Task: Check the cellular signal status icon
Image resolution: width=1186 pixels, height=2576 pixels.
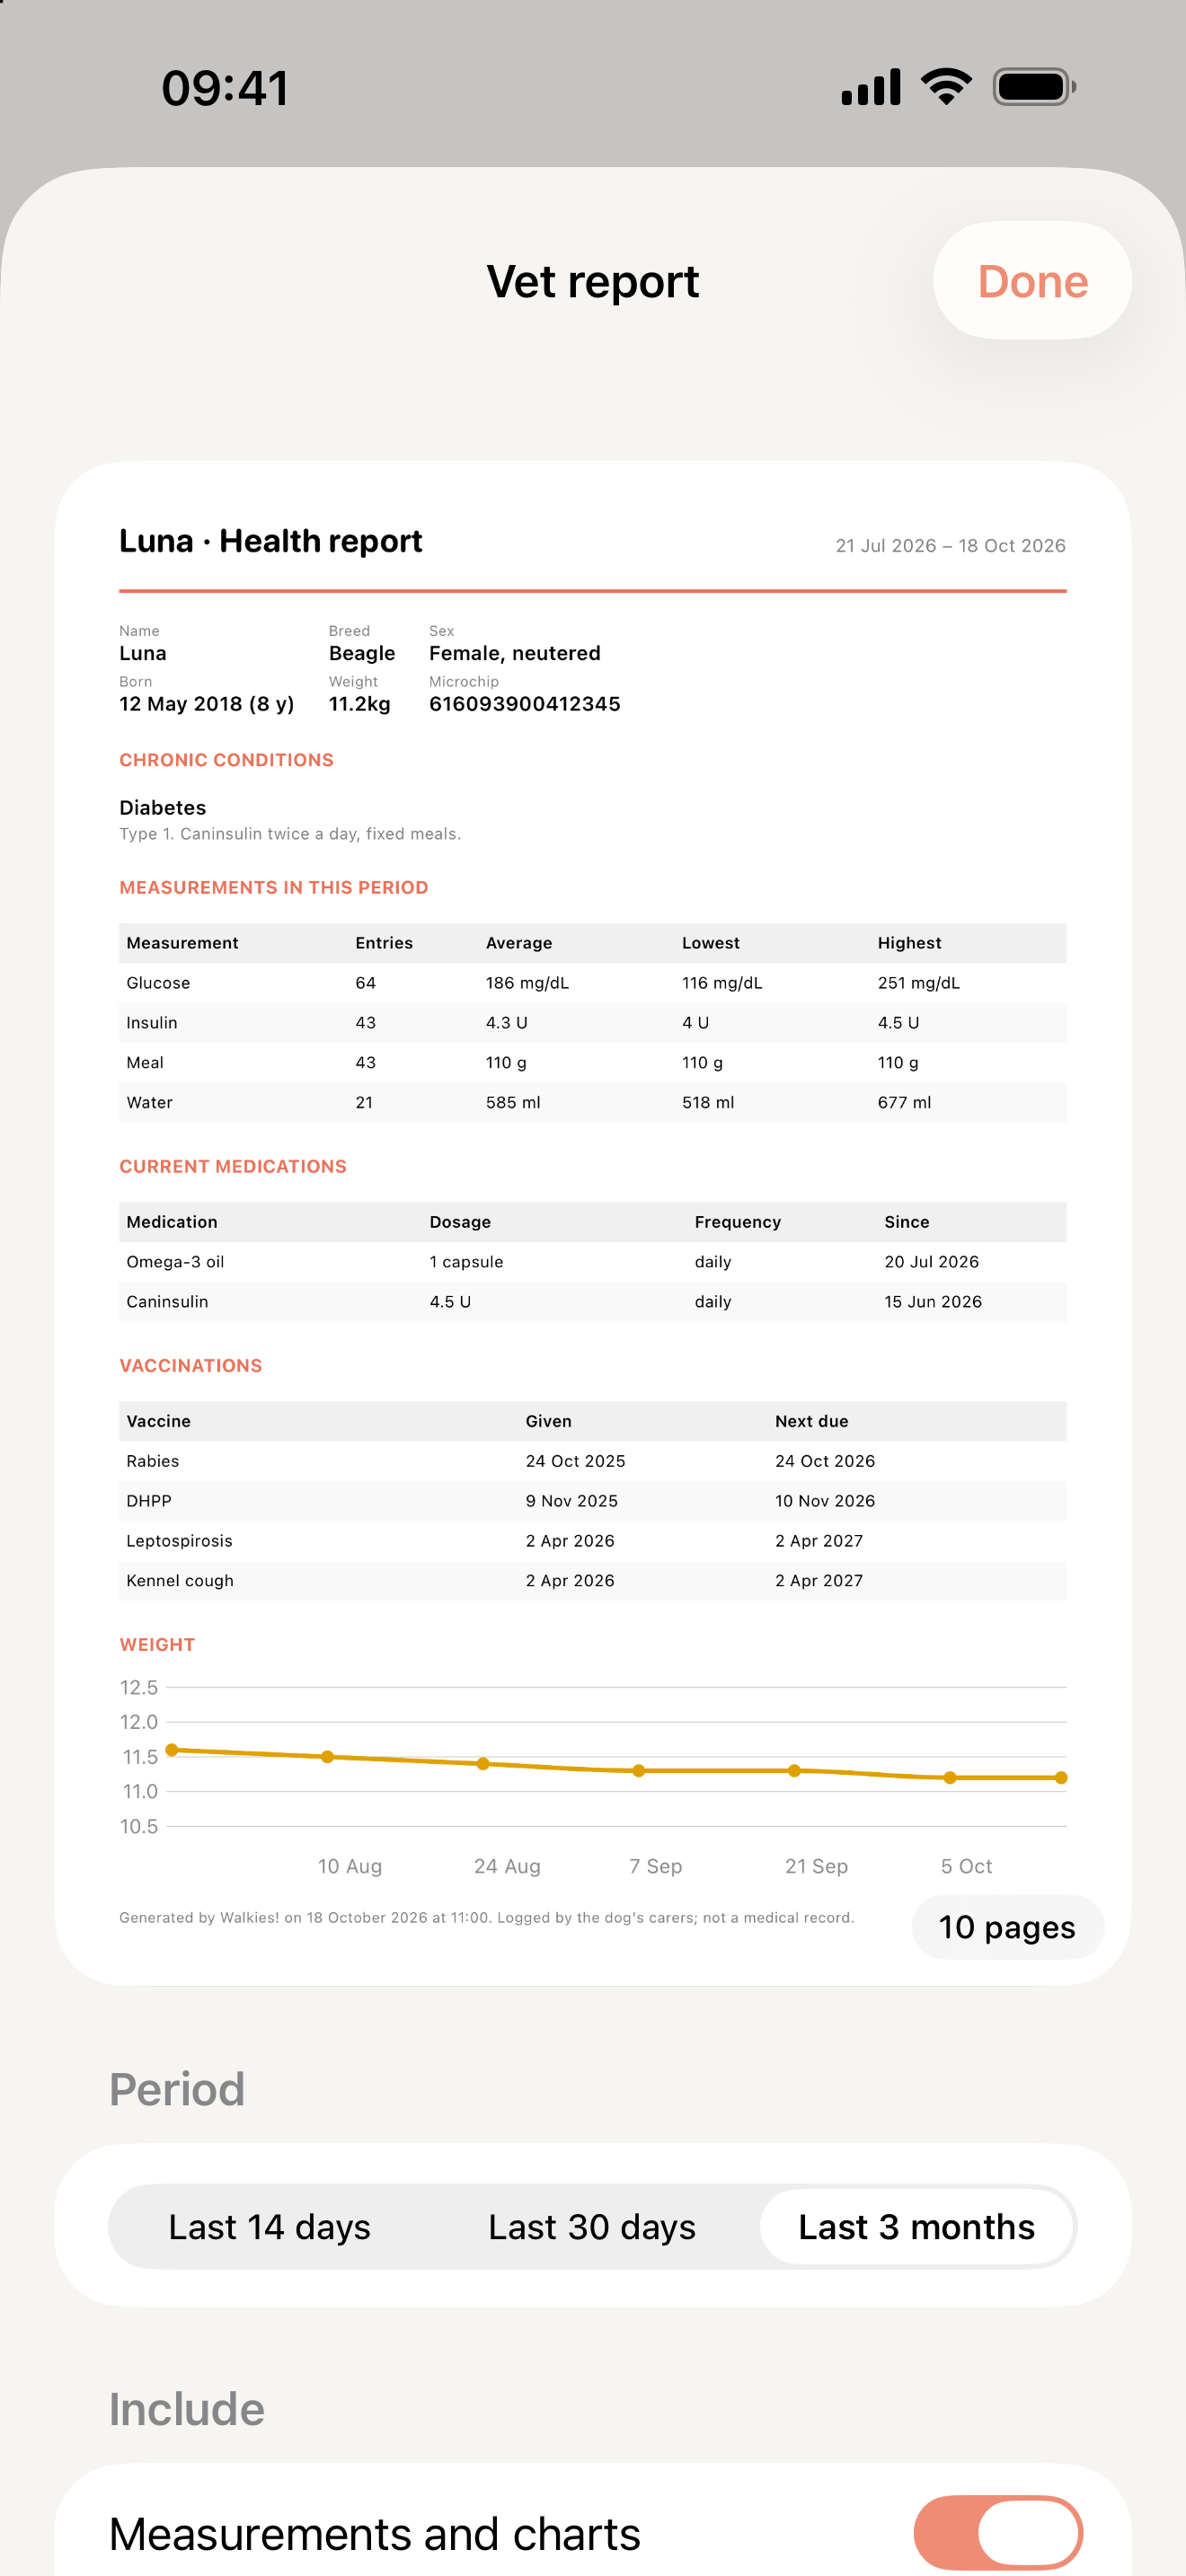Action: point(871,87)
